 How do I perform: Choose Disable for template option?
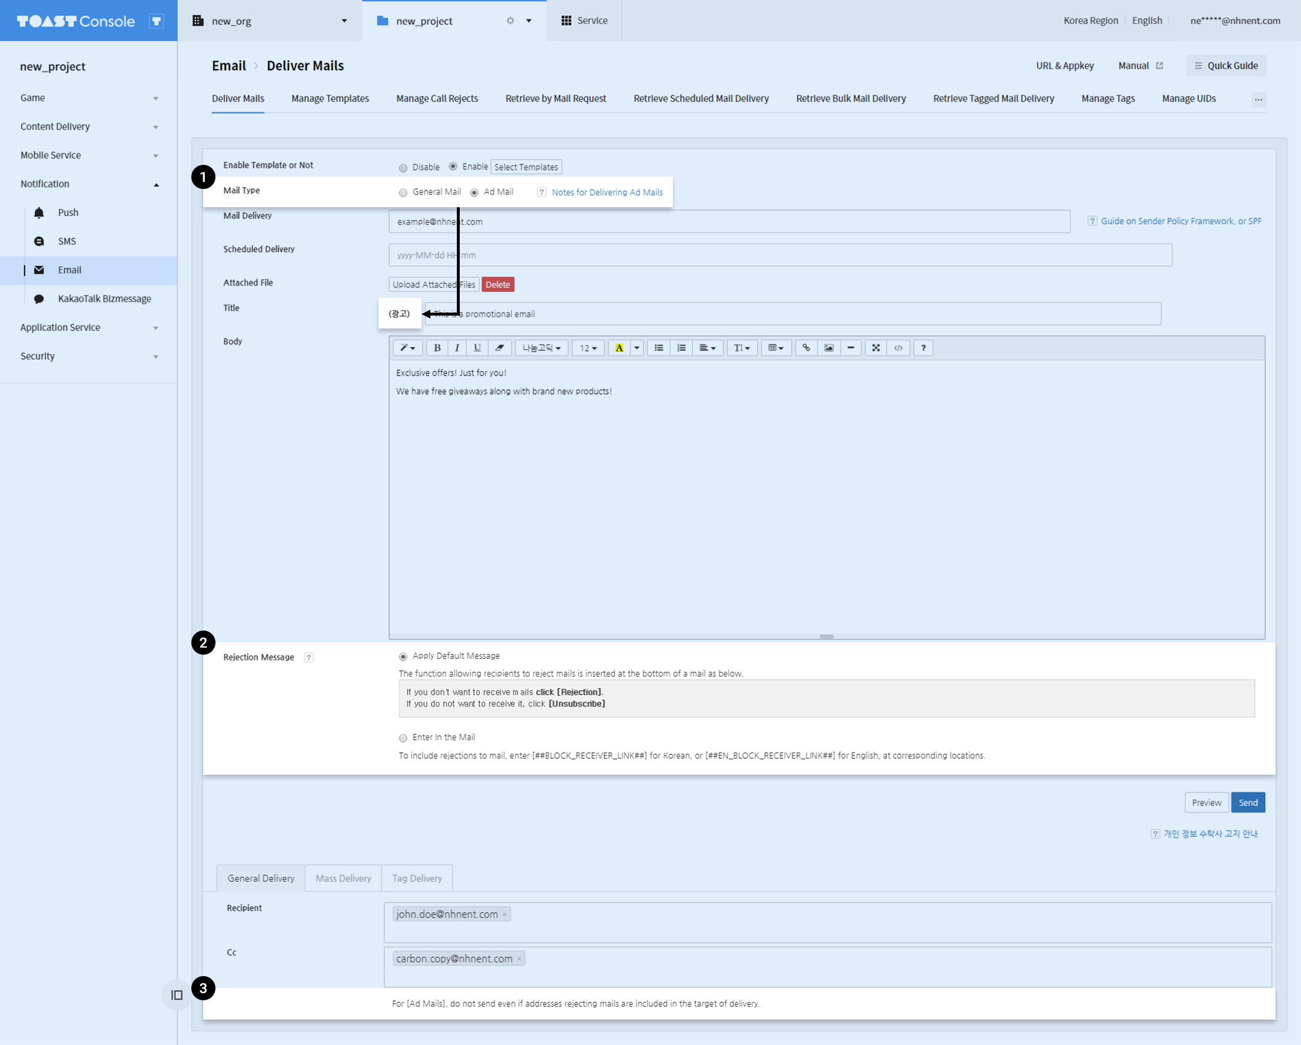(x=403, y=168)
